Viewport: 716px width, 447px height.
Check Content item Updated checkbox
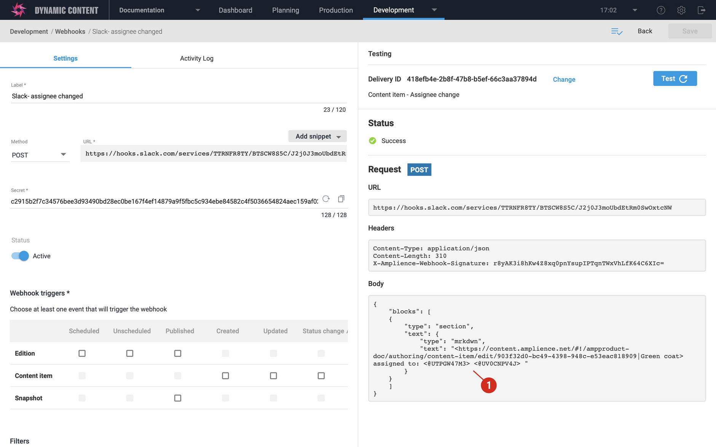coord(273,376)
